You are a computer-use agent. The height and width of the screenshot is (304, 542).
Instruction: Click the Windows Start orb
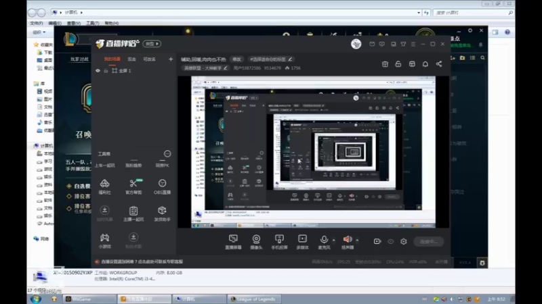pos(36,299)
